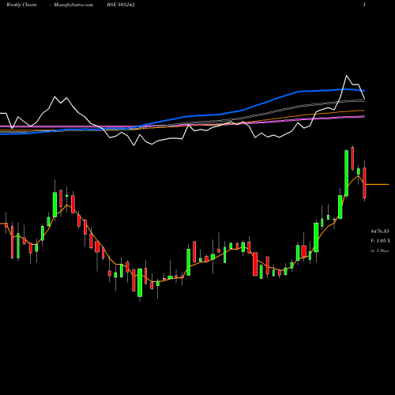This screenshot has width=395, height=395.
Task: Click the "in 5 Days" label
Action: (379, 250)
